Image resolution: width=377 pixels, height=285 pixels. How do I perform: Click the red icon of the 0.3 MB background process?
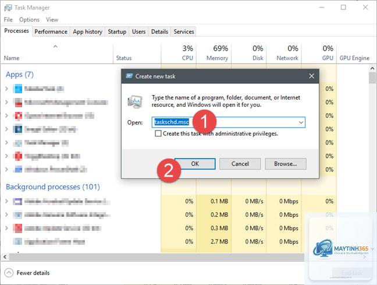[x=17, y=228]
